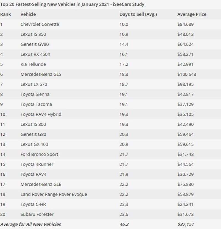Click the Lexus IS 350 entry
221x229 pixels.
(x=33, y=34)
